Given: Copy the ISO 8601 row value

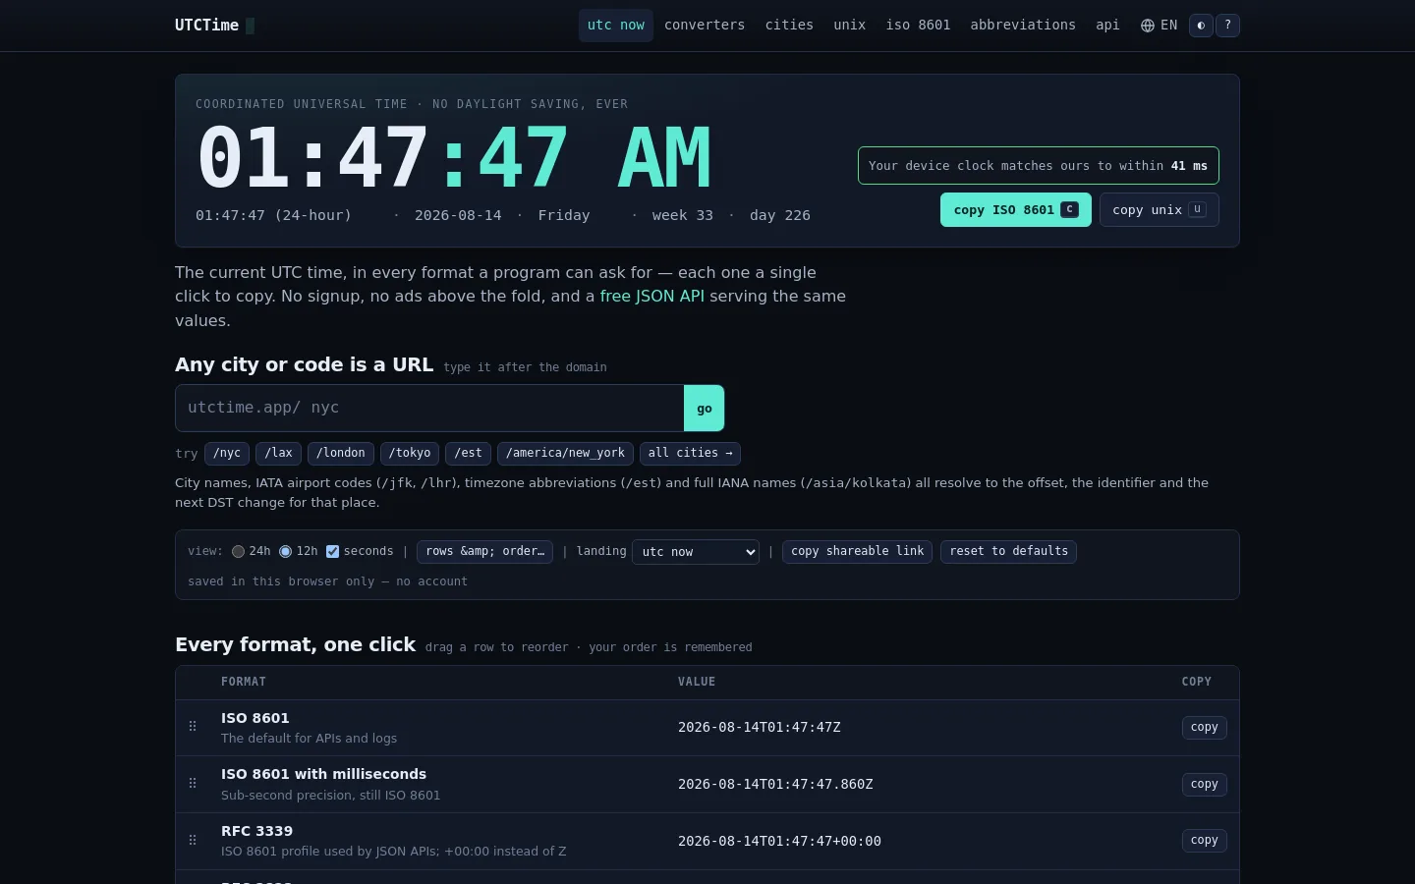Looking at the screenshot, I should pyautogui.click(x=1204, y=728).
